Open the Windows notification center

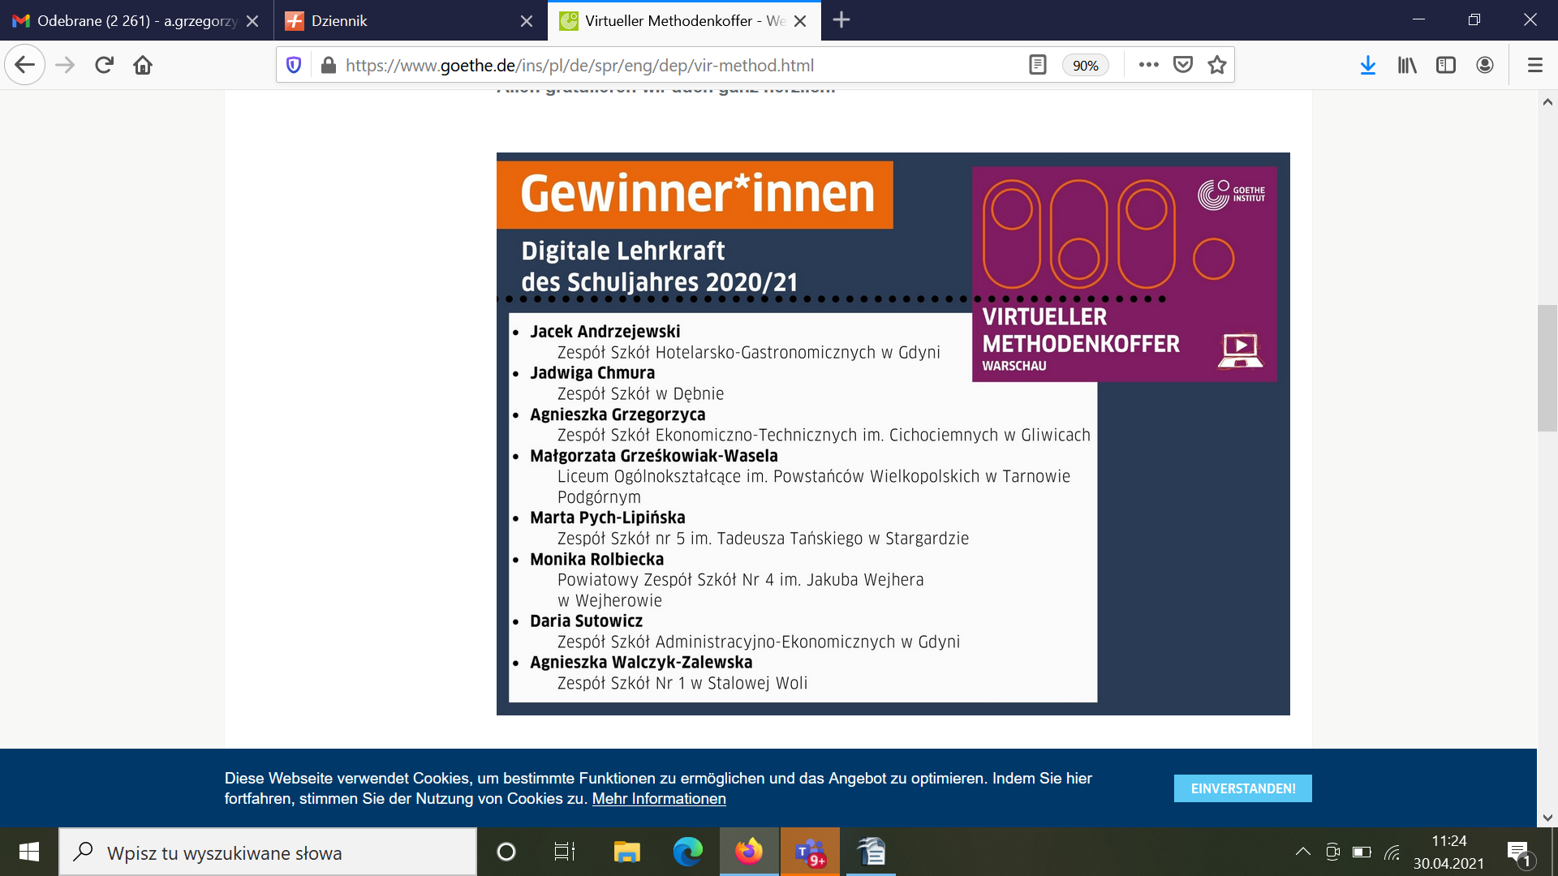[x=1519, y=852]
